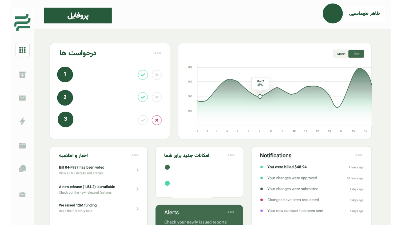This screenshot has width=401, height=225.
Task: Open the chat bubbles sidebar icon
Action: pyautogui.click(x=22, y=169)
